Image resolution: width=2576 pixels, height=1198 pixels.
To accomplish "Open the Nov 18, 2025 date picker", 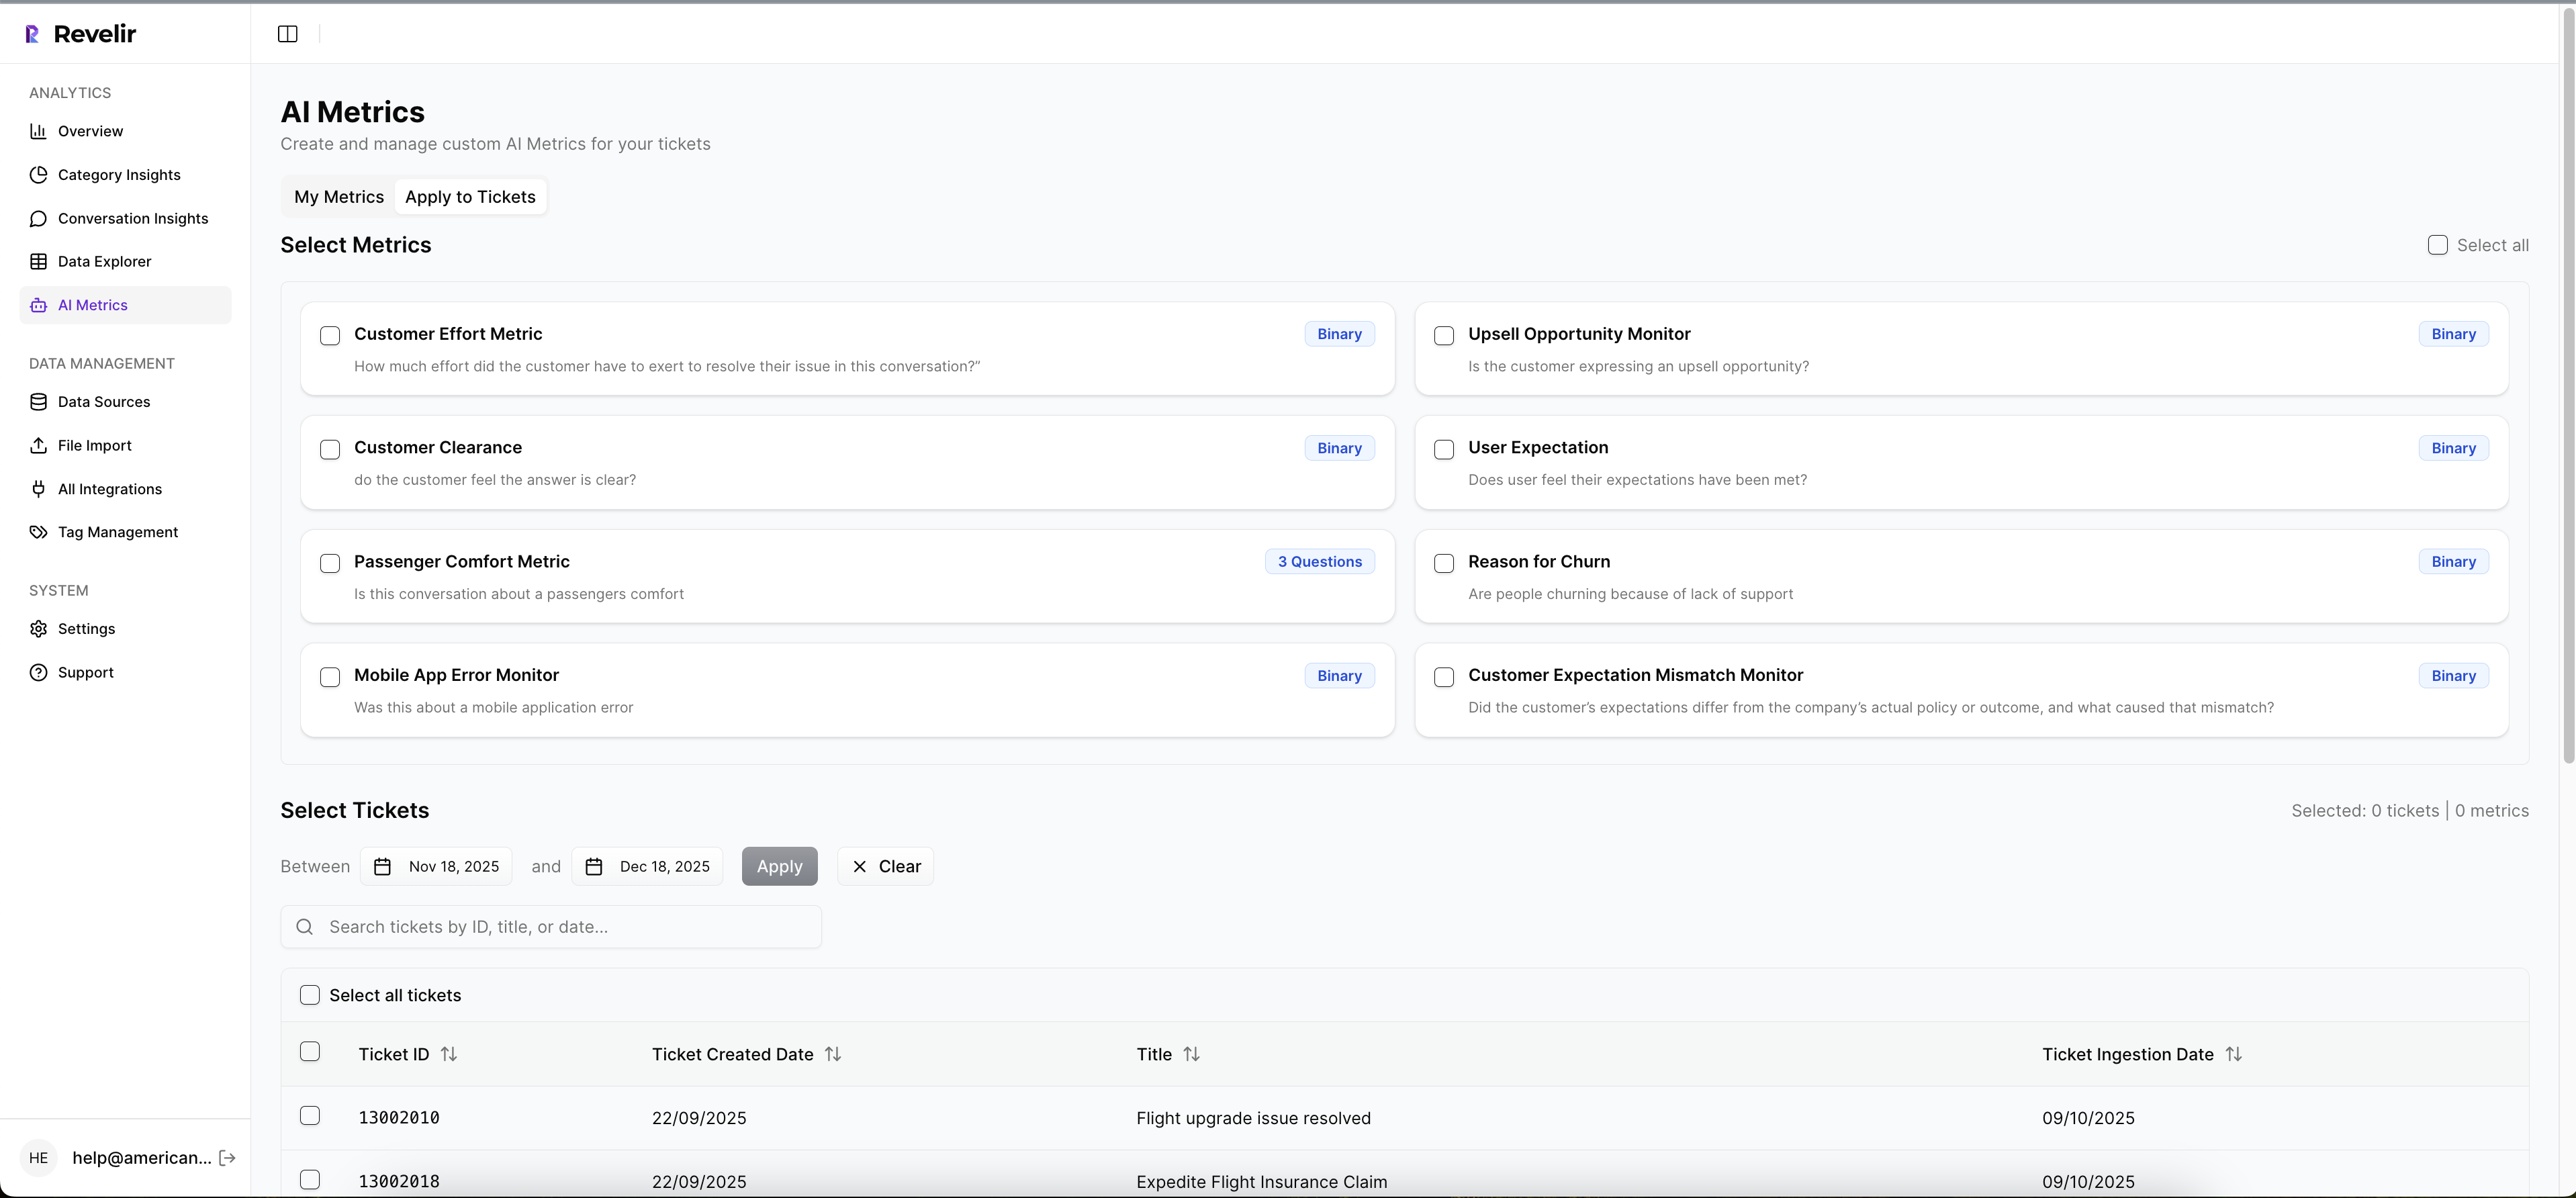I will 437,866.
